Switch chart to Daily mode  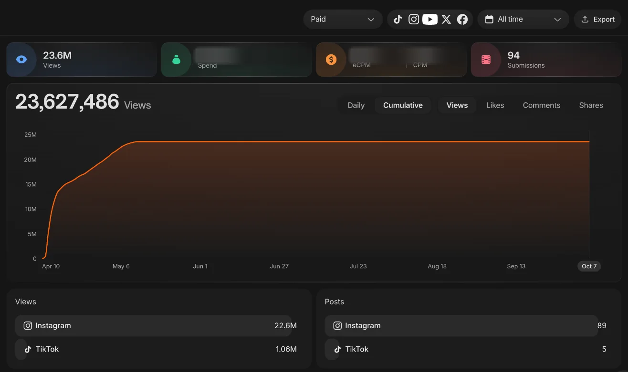coord(356,105)
